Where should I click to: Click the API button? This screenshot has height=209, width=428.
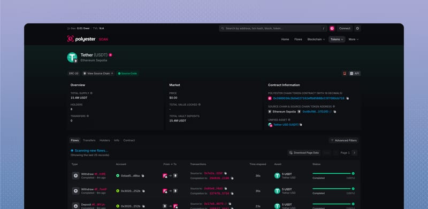tap(355, 74)
